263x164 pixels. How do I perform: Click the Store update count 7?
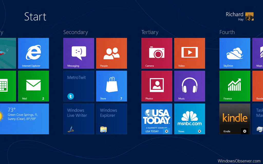(121, 99)
